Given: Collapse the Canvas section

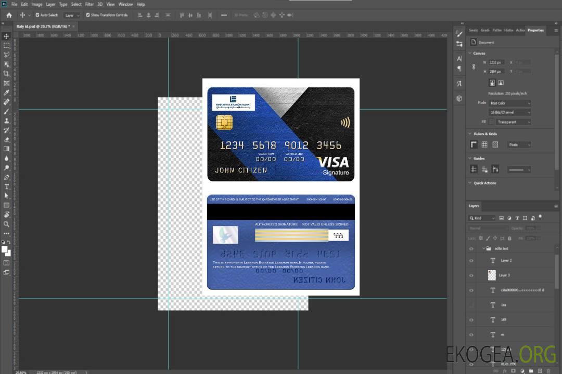Looking at the screenshot, I should click(470, 53).
